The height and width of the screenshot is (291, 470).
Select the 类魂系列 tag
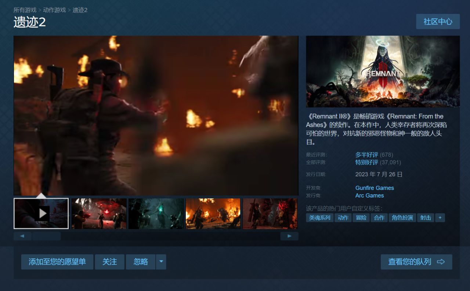320,218
